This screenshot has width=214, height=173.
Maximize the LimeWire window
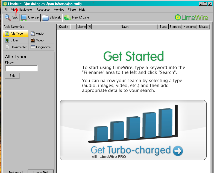205,4
